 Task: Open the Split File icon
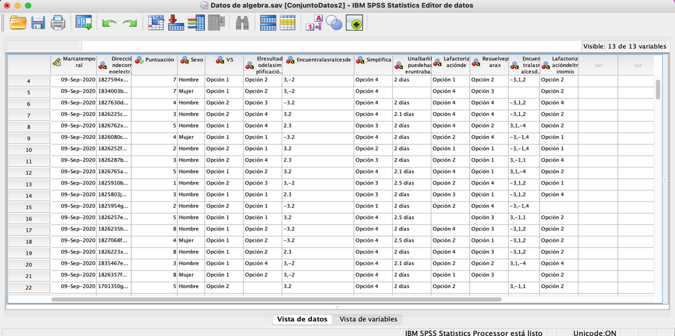[268, 22]
